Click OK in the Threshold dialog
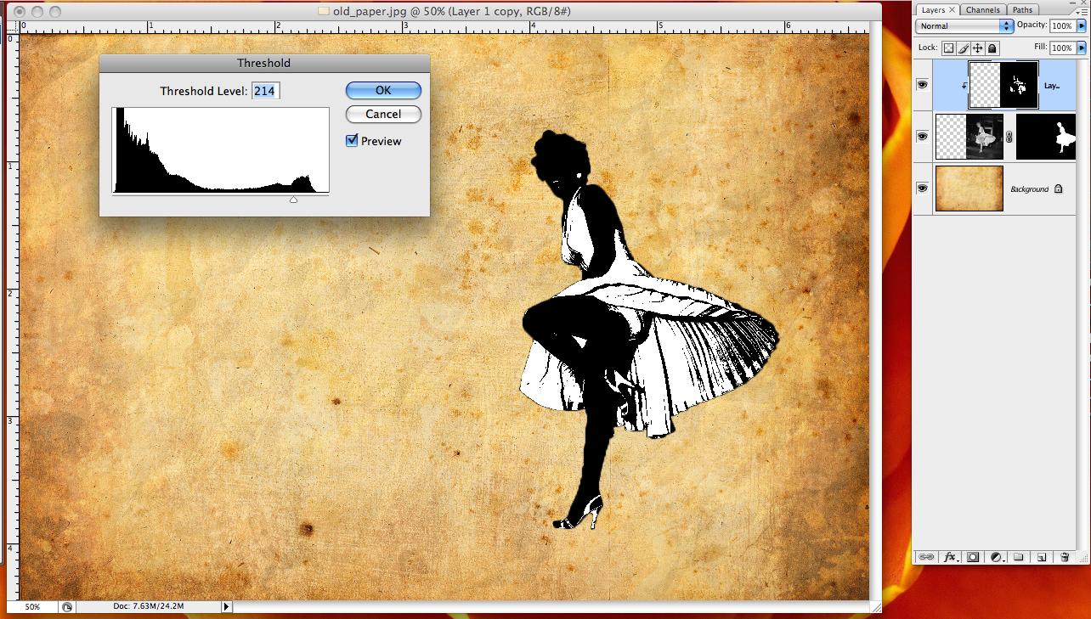 383,90
